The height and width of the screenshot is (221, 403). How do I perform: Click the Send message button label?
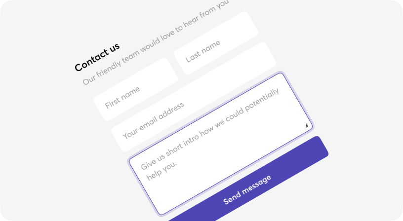tap(247, 189)
